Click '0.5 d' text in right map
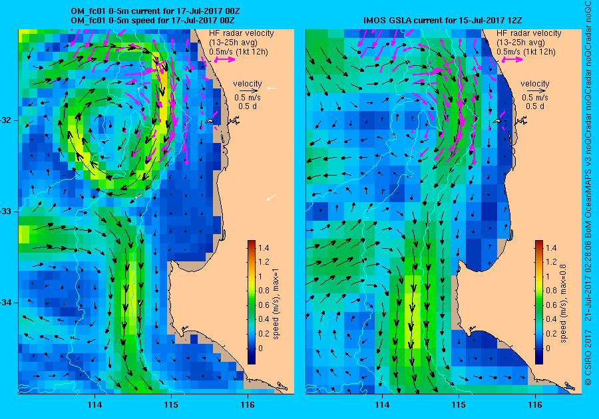This screenshot has height=419, width=599. tap(535, 106)
